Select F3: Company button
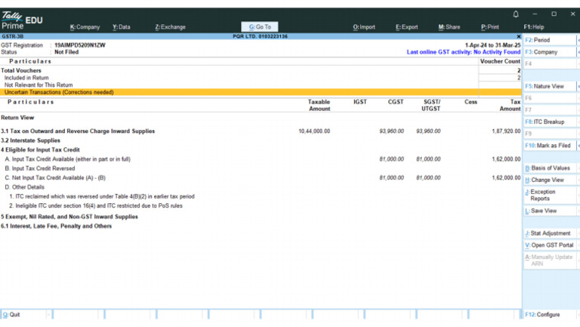The height and width of the screenshot is (327, 580). click(550, 52)
